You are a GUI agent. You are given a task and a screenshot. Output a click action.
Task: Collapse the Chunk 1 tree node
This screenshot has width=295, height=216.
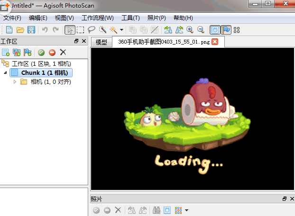click(6, 72)
